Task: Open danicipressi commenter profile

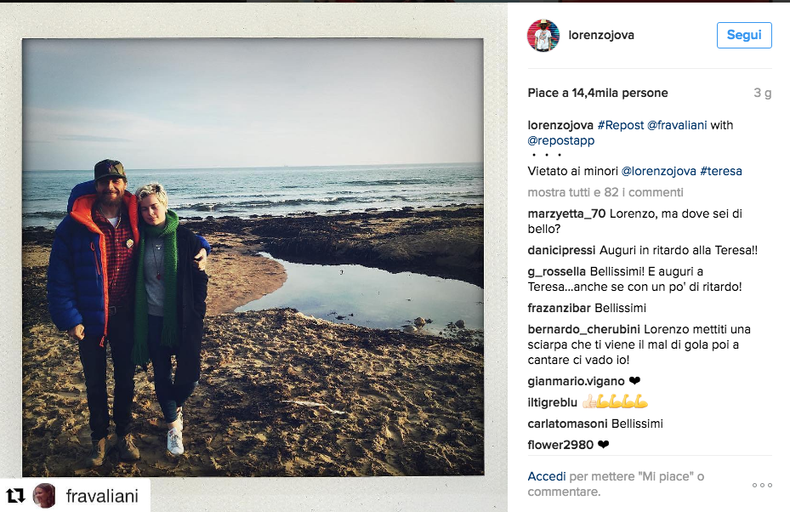Action: [562, 250]
